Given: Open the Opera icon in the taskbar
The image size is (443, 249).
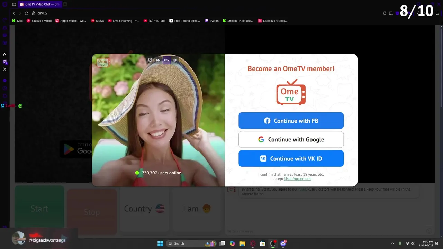Looking at the screenshot, I should [x=253, y=243].
